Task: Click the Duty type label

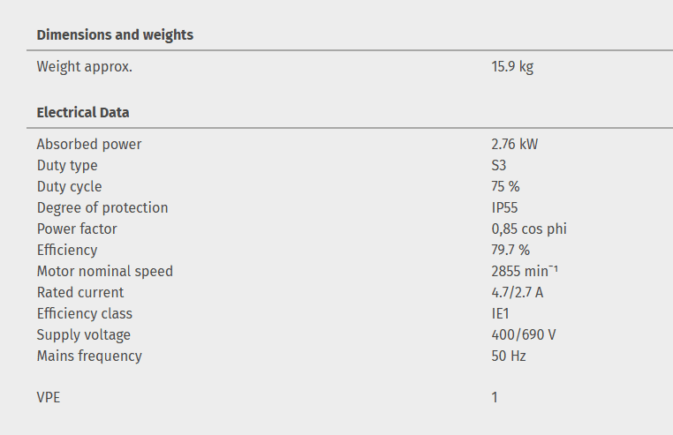Action: point(67,165)
